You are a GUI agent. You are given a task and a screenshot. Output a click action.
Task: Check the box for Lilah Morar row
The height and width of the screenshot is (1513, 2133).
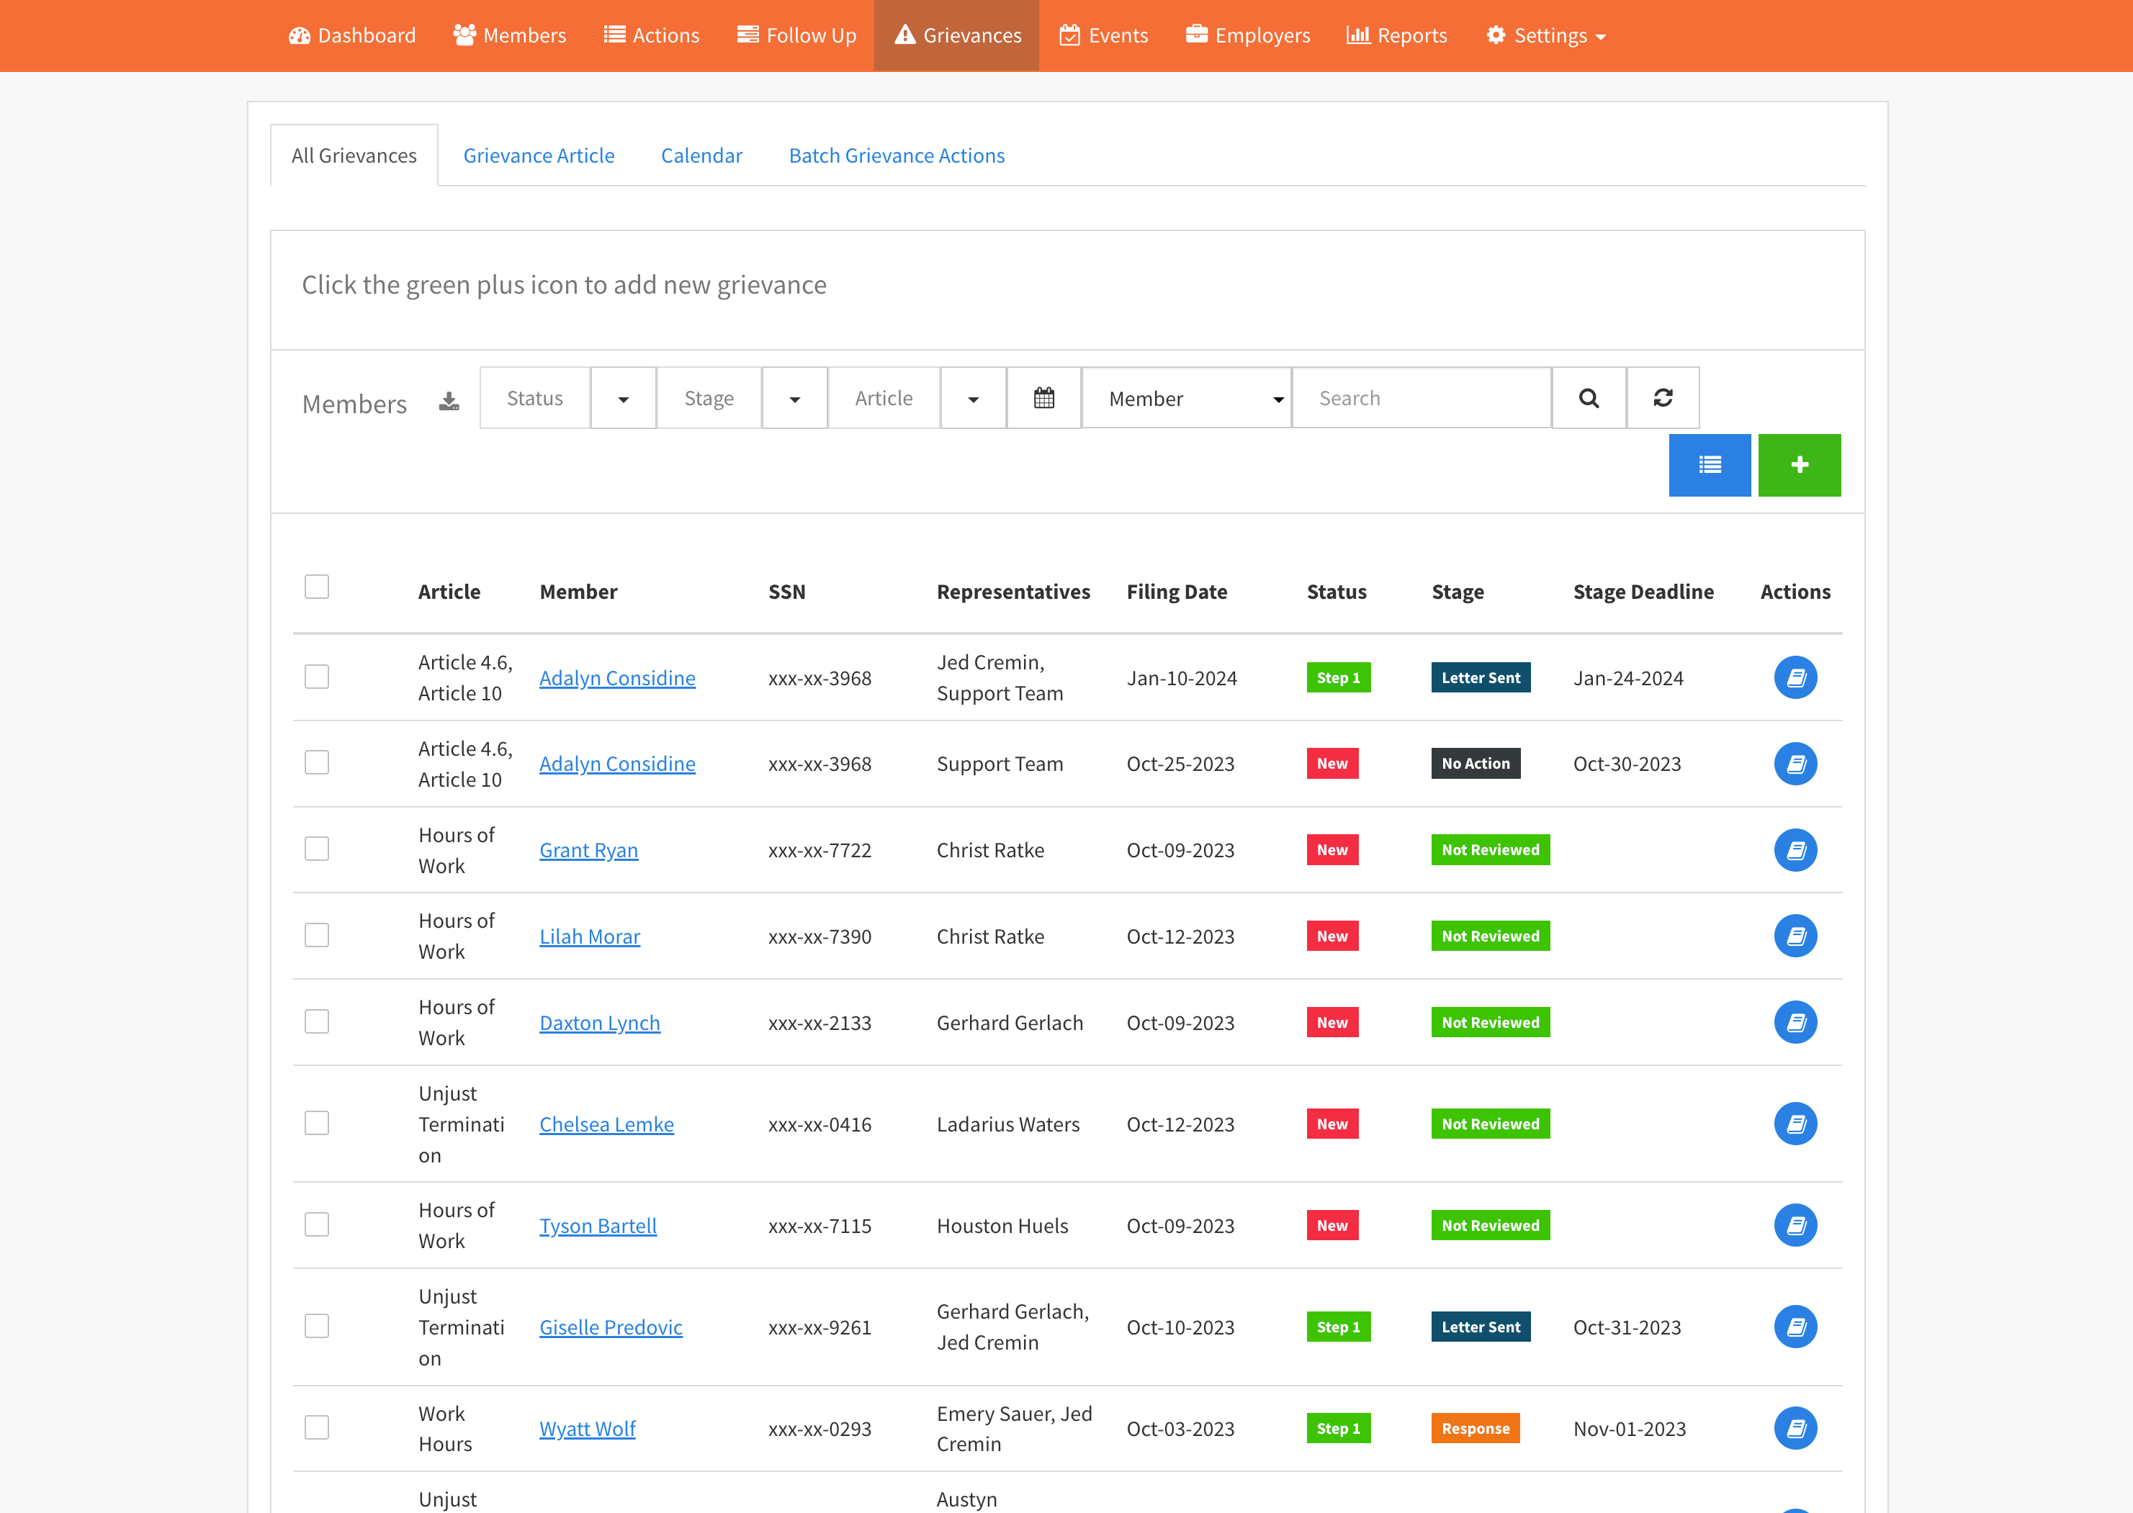pyautogui.click(x=317, y=934)
